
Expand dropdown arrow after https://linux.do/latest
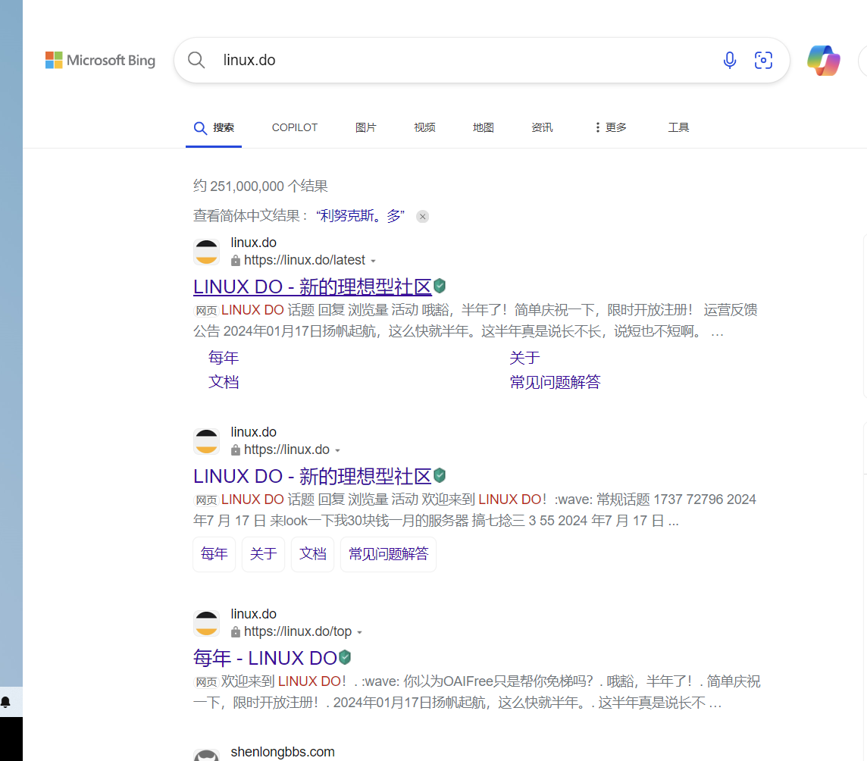point(373,261)
